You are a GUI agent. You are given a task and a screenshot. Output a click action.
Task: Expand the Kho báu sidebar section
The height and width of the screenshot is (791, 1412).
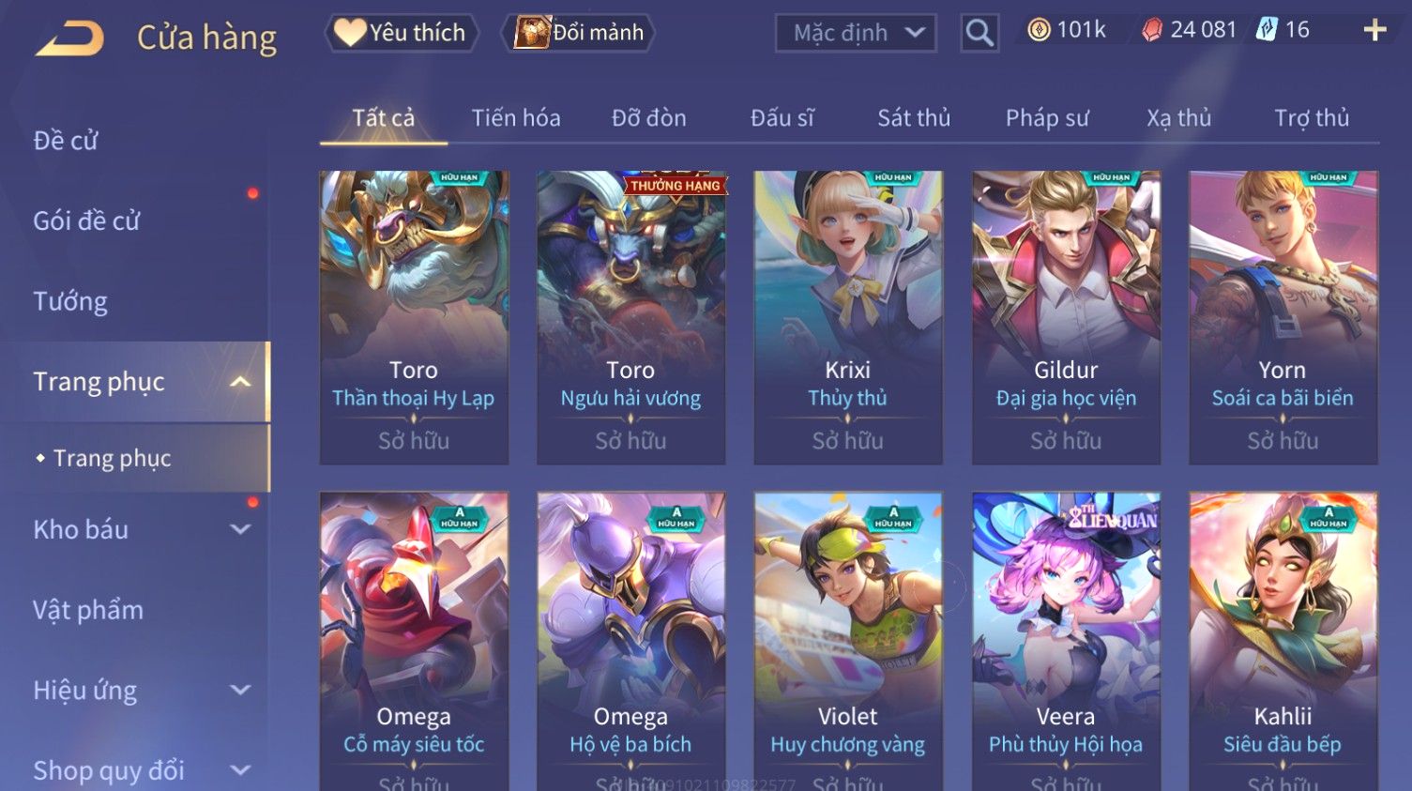[240, 529]
